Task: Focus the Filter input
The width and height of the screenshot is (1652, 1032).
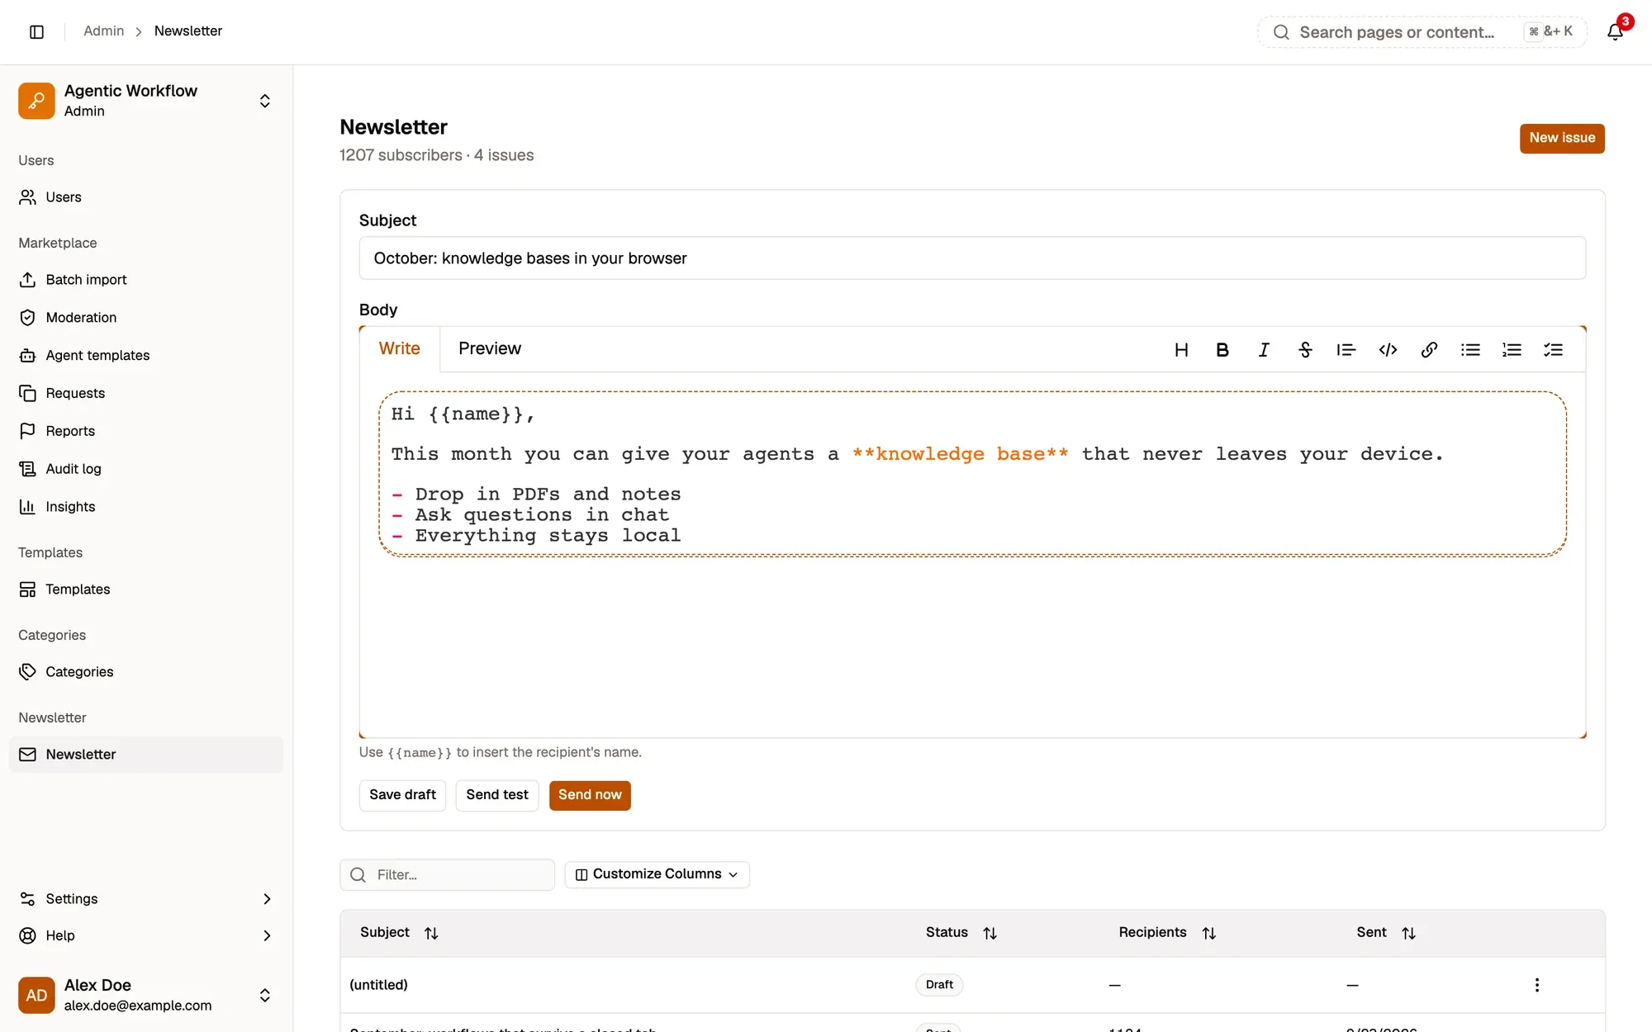Action: [x=447, y=875]
